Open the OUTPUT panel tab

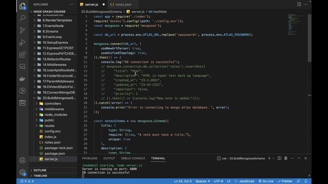pos(109,158)
